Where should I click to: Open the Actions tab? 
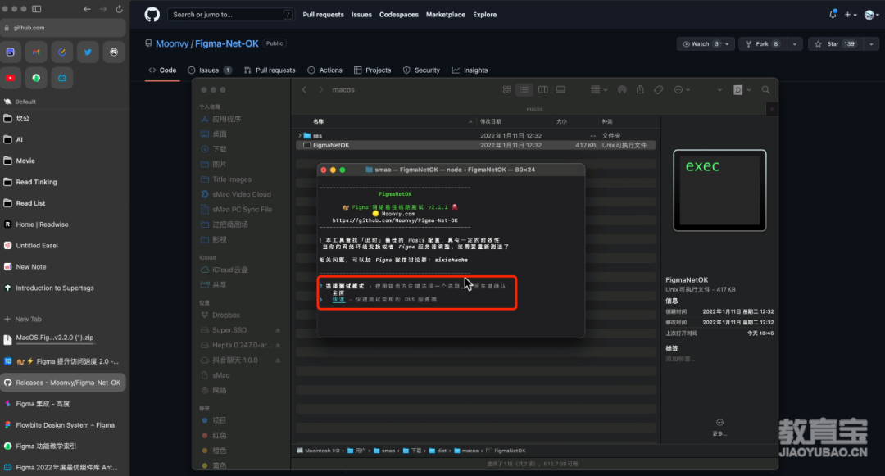click(325, 70)
